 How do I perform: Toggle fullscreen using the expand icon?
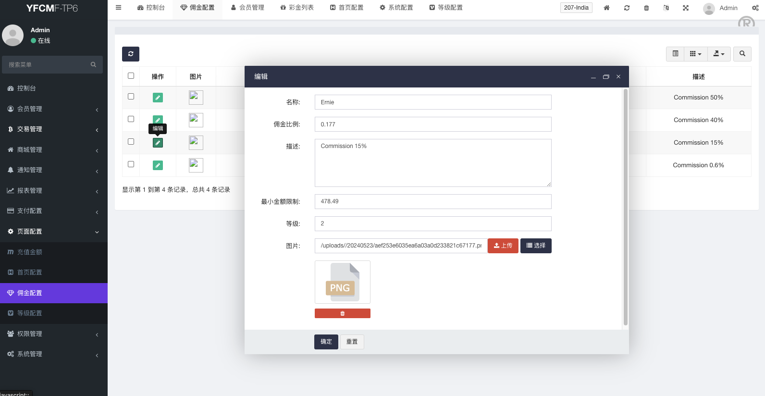(x=685, y=8)
